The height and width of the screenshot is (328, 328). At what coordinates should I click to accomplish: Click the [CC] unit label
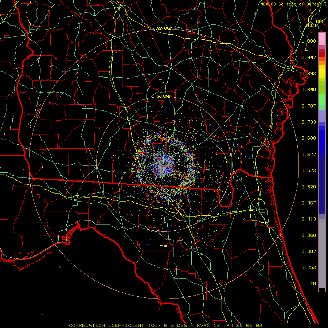click(x=311, y=25)
